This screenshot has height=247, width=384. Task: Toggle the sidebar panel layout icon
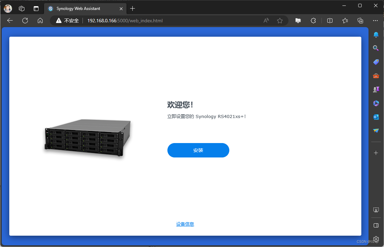376,225
